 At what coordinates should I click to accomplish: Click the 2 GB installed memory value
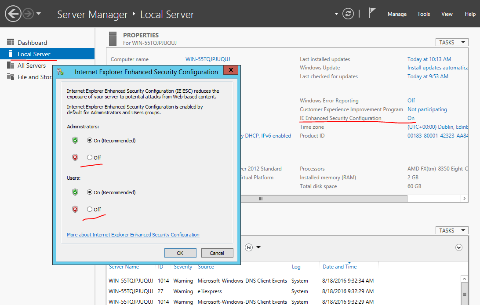click(413, 178)
